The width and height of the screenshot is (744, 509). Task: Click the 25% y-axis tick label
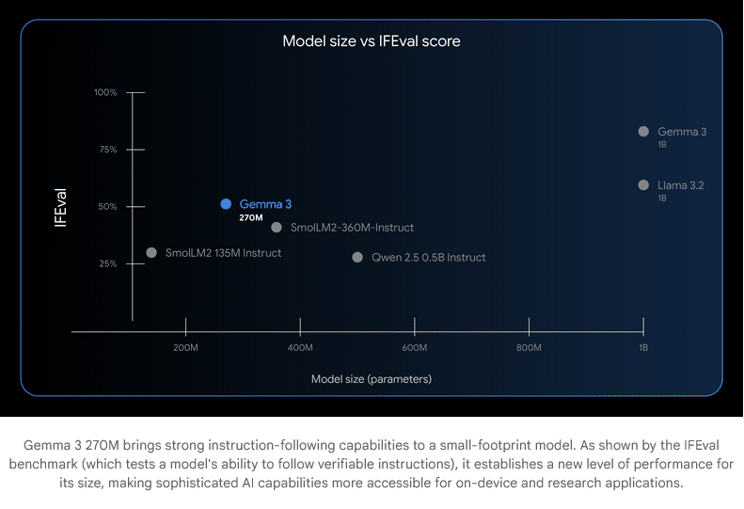(x=107, y=263)
